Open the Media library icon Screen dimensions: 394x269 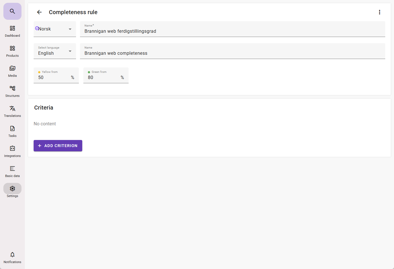tap(12, 71)
